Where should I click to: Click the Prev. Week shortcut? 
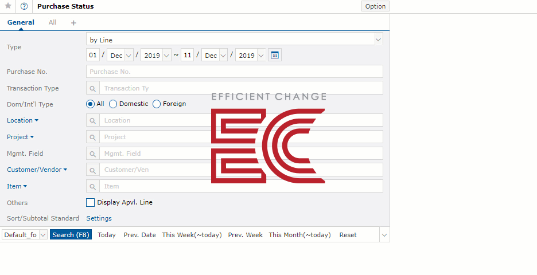point(245,235)
